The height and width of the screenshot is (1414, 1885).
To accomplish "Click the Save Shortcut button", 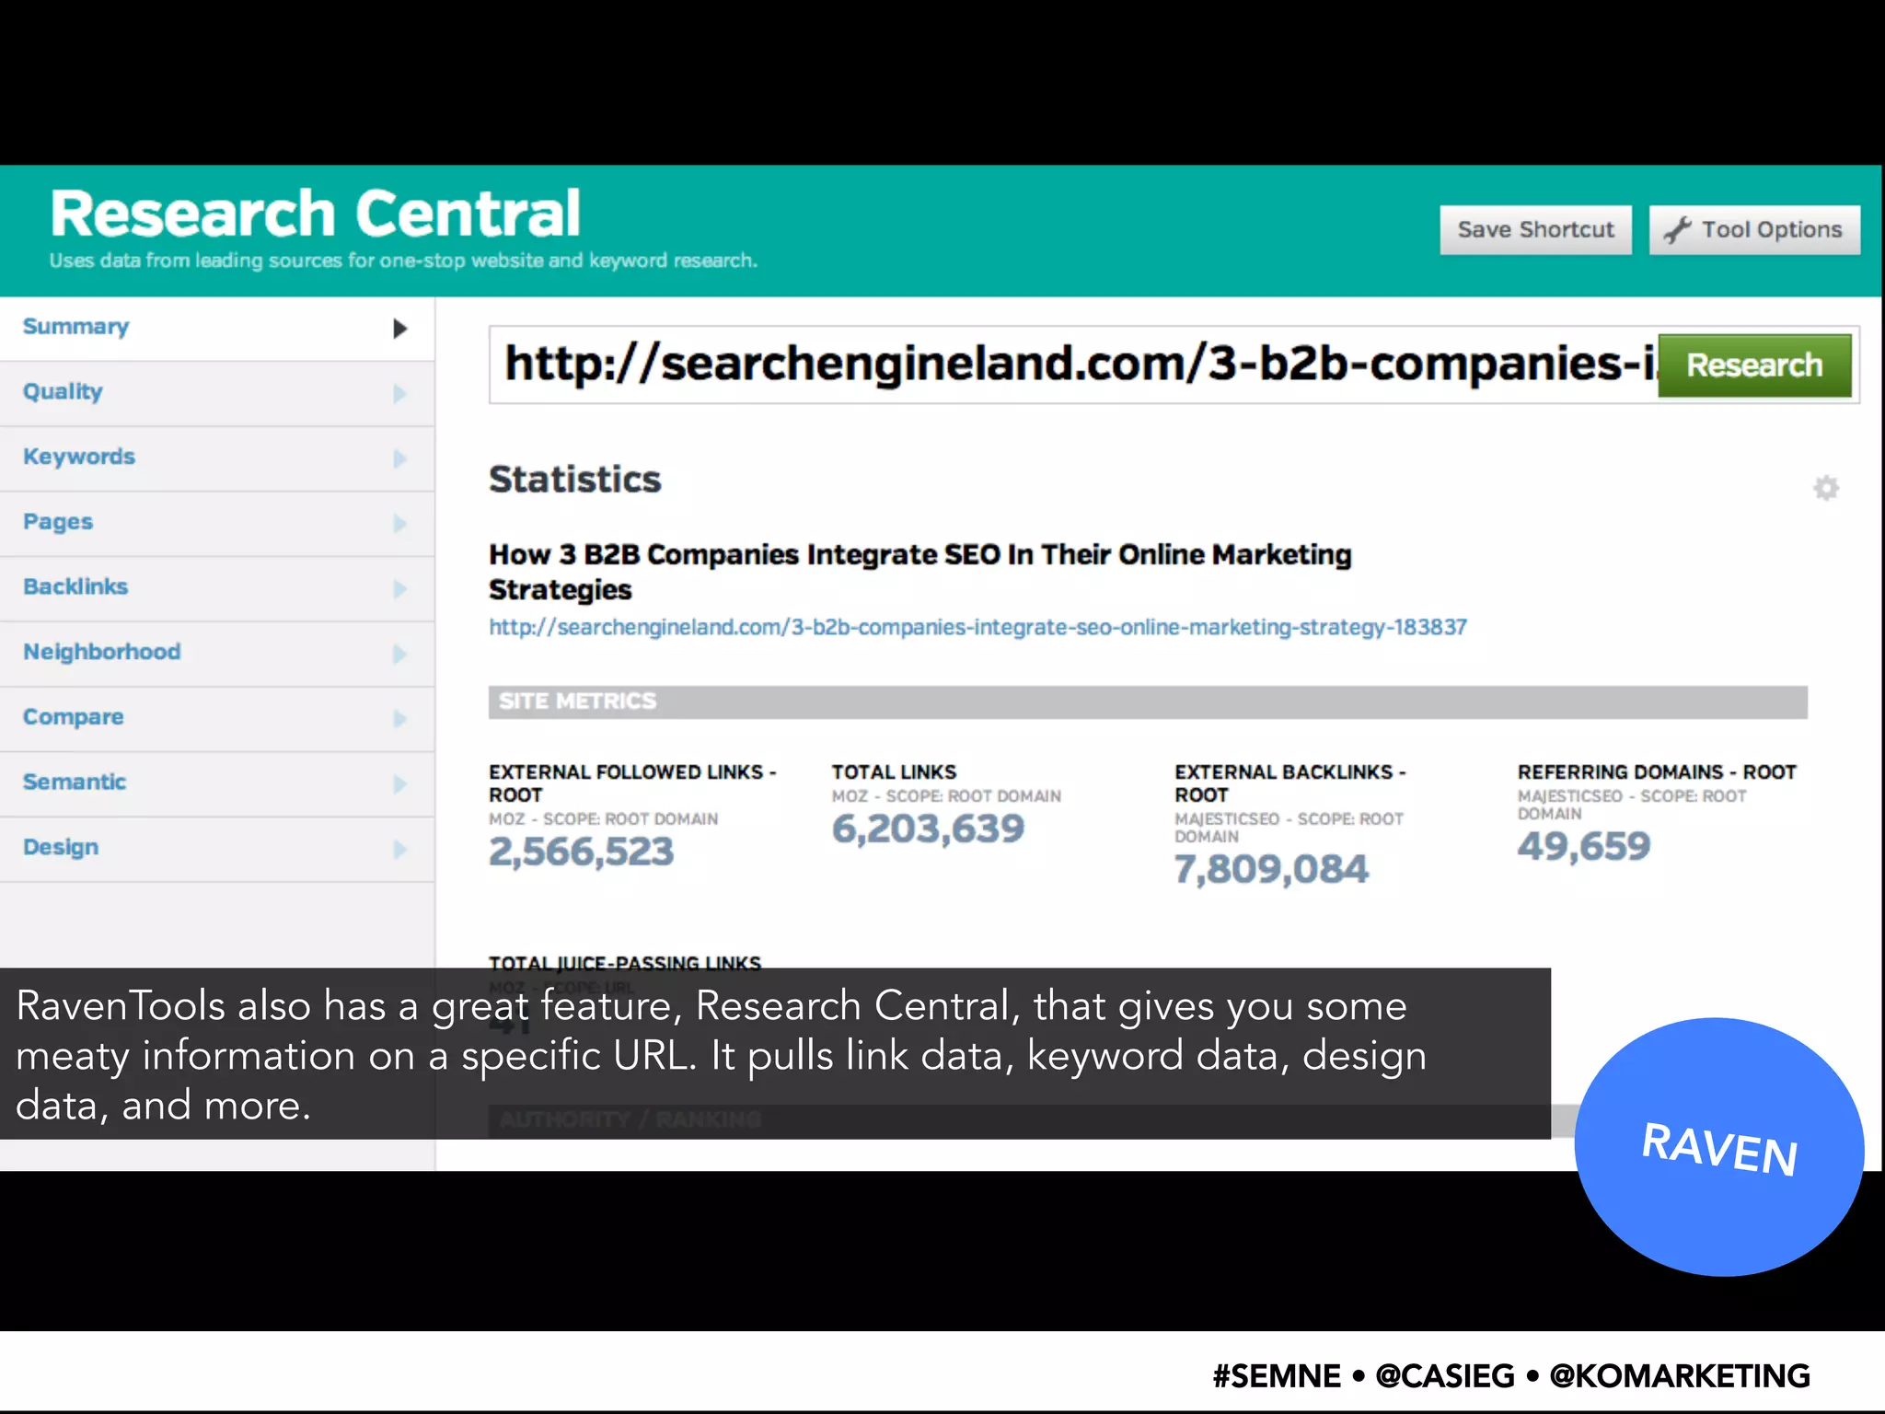I will (x=1535, y=229).
